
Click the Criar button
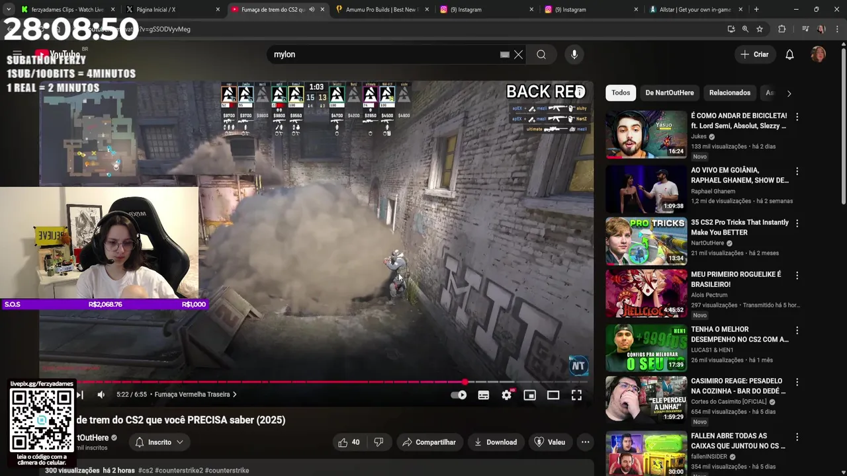755,55
